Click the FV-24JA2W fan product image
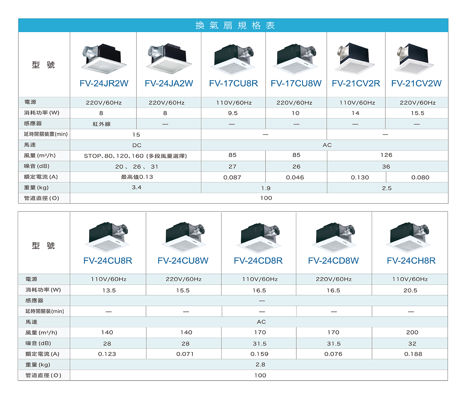466x399 pixels. pyautogui.click(x=169, y=59)
